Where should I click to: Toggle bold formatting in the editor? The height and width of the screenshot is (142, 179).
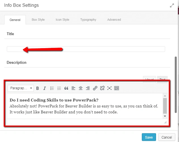[x=37, y=88]
